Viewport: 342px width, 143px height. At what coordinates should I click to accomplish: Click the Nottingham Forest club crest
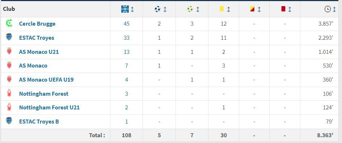(x=9, y=94)
